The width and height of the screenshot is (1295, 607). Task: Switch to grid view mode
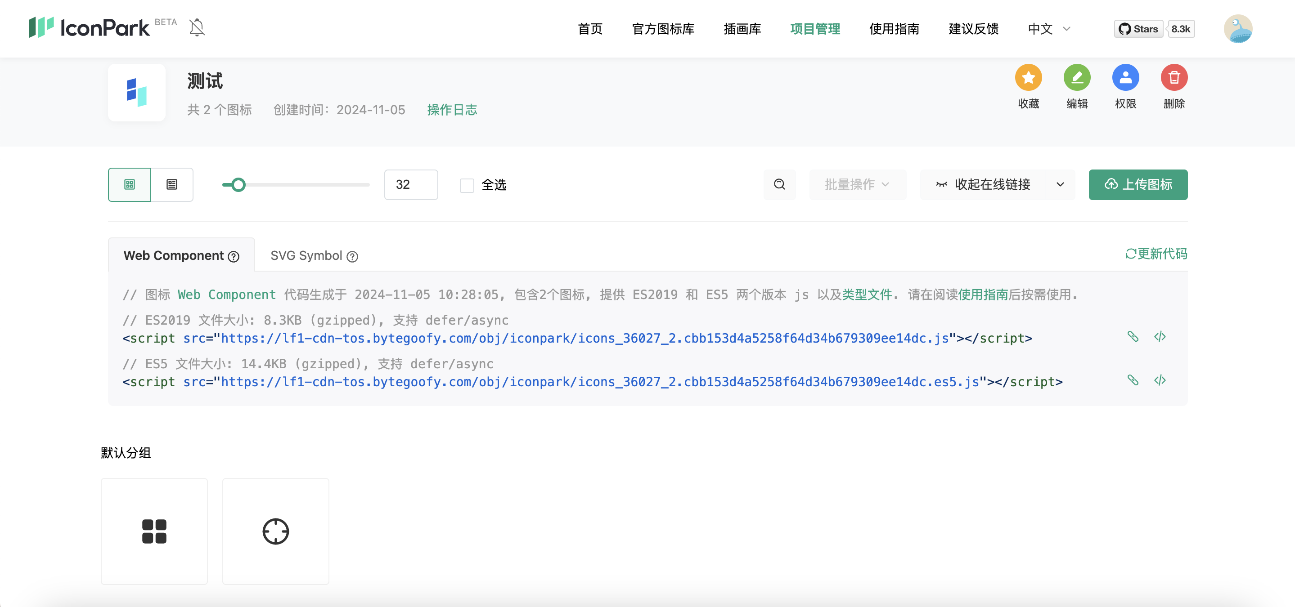pyautogui.click(x=129, y=184)
